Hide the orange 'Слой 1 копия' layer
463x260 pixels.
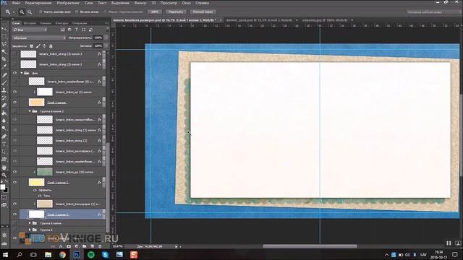click(x=14, y=103)
